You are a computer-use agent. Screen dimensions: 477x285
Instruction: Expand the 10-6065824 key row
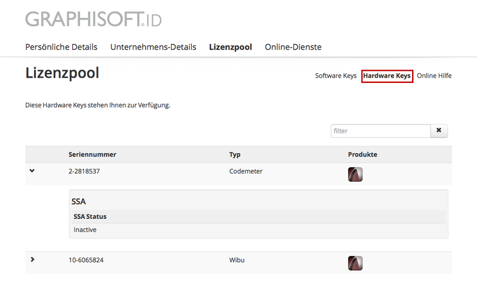[32, 260]
